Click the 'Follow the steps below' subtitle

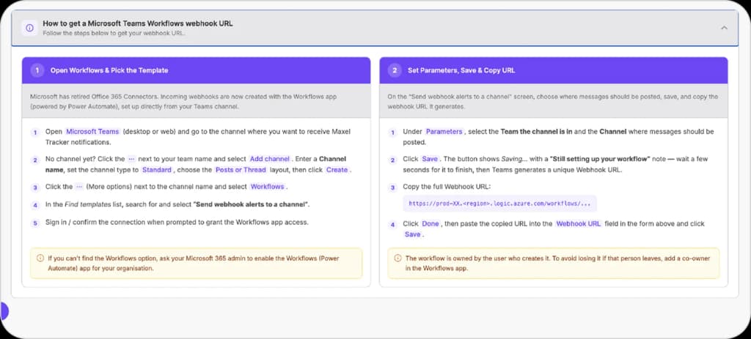[x=114, y=34]
